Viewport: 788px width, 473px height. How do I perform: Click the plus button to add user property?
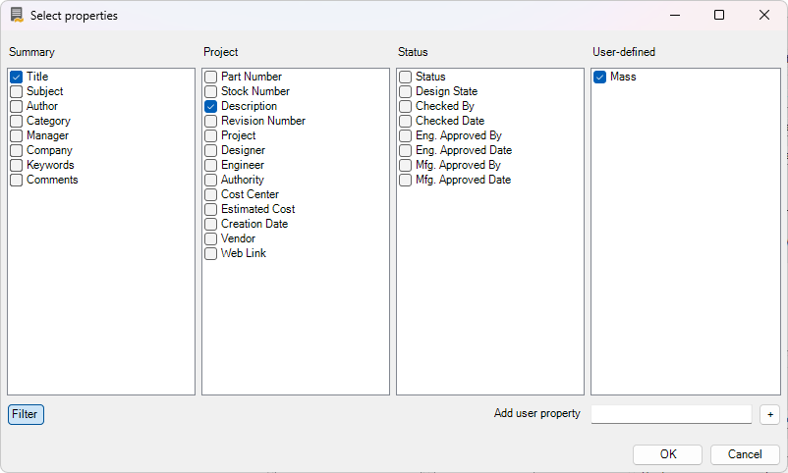pyautogui.click(x=769, y=414)
